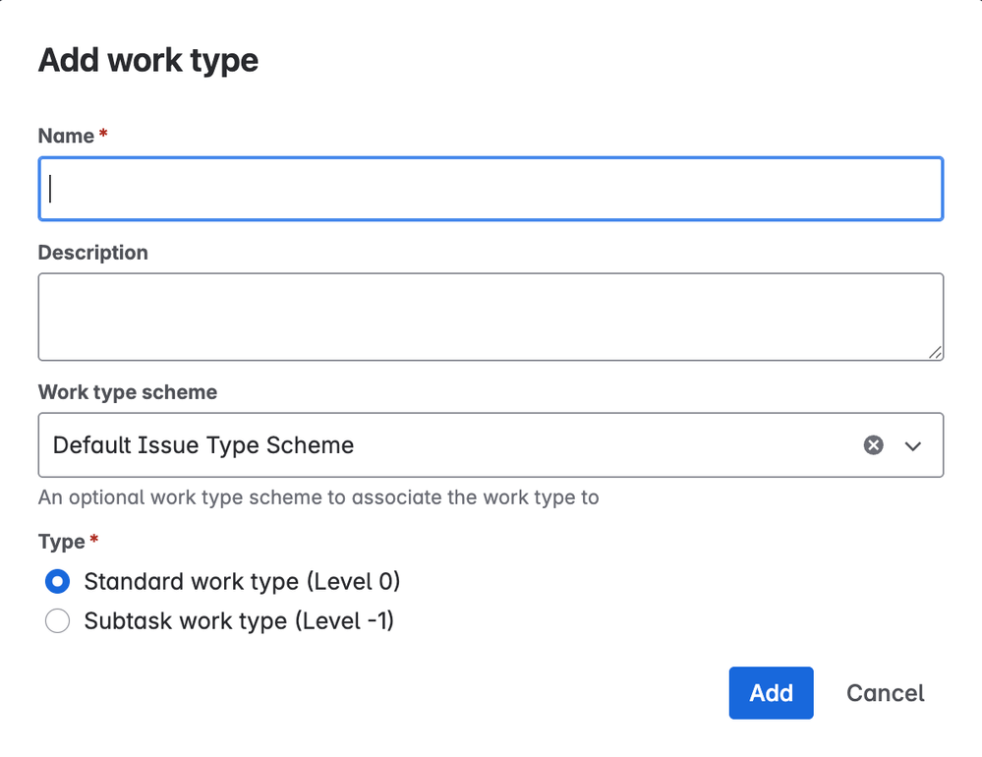
Task: Click the Description field label
Action: (x=92, y=253)
